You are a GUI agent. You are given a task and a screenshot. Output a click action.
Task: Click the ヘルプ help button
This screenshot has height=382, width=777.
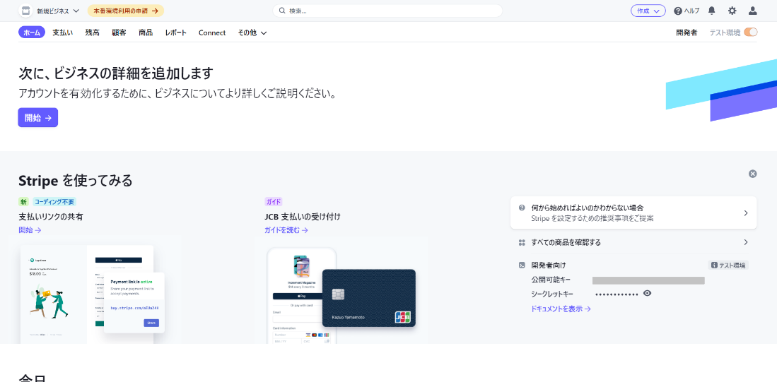coord(687,11)
